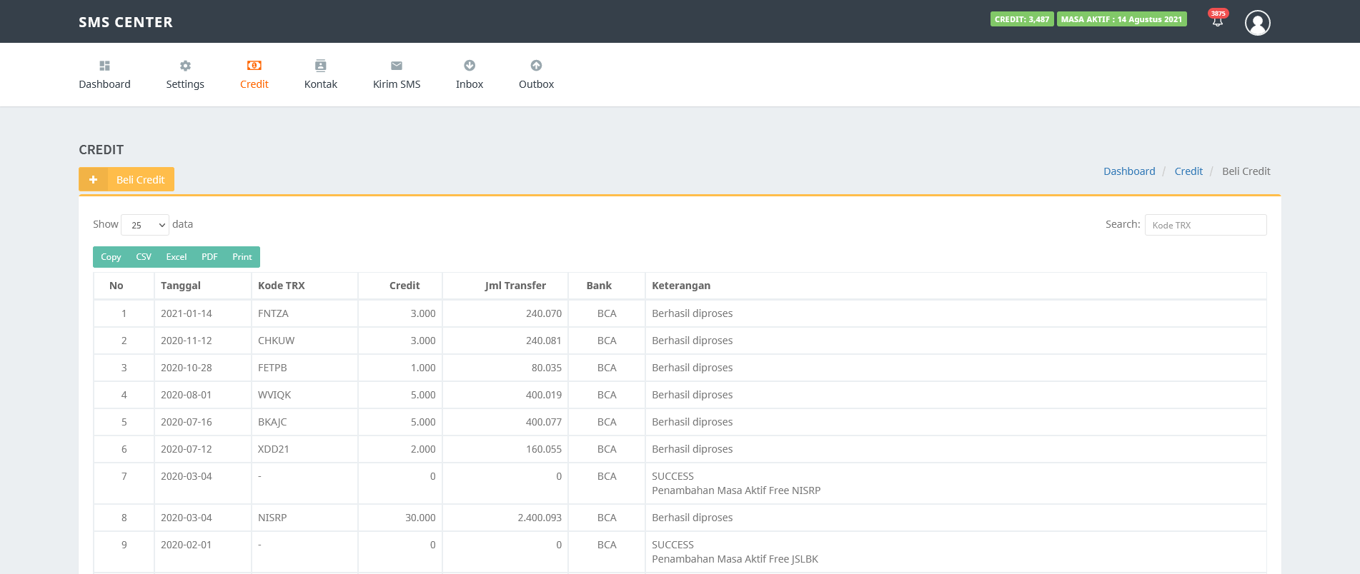
Task: Click Penambahan Masa Aktif Free NISRP text
Action: coord(736,490)
